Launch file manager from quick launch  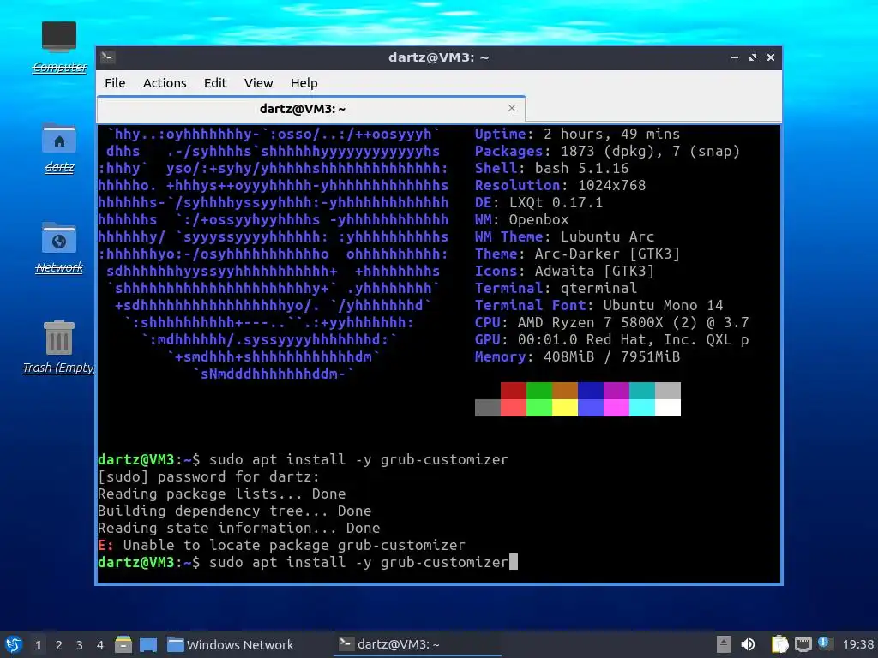click(x=123, y=644)
